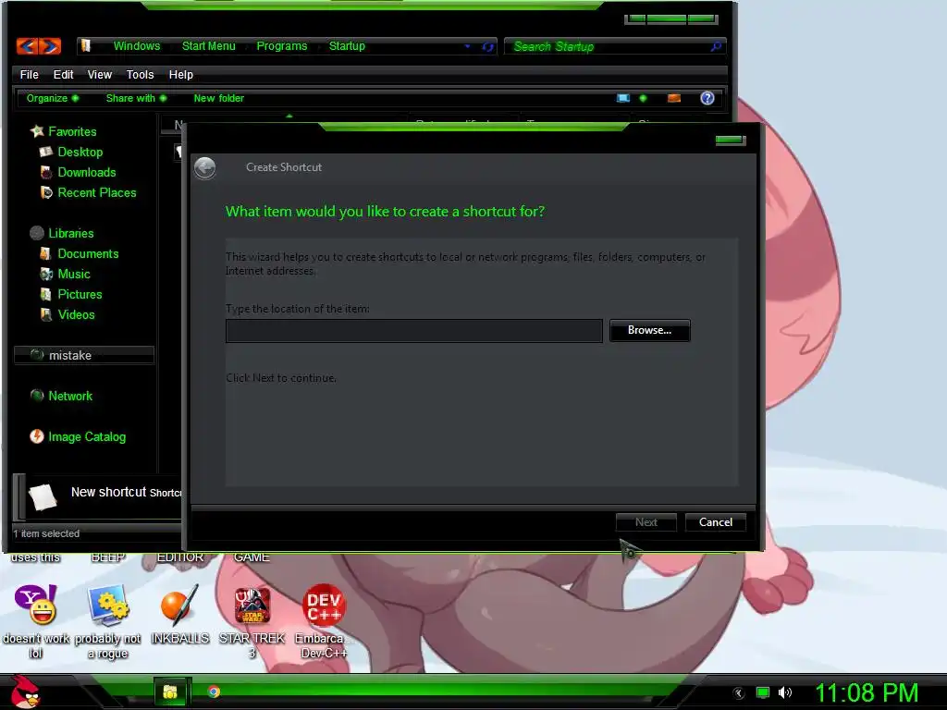Select Recent Places in Favorites

pos(97,192)
